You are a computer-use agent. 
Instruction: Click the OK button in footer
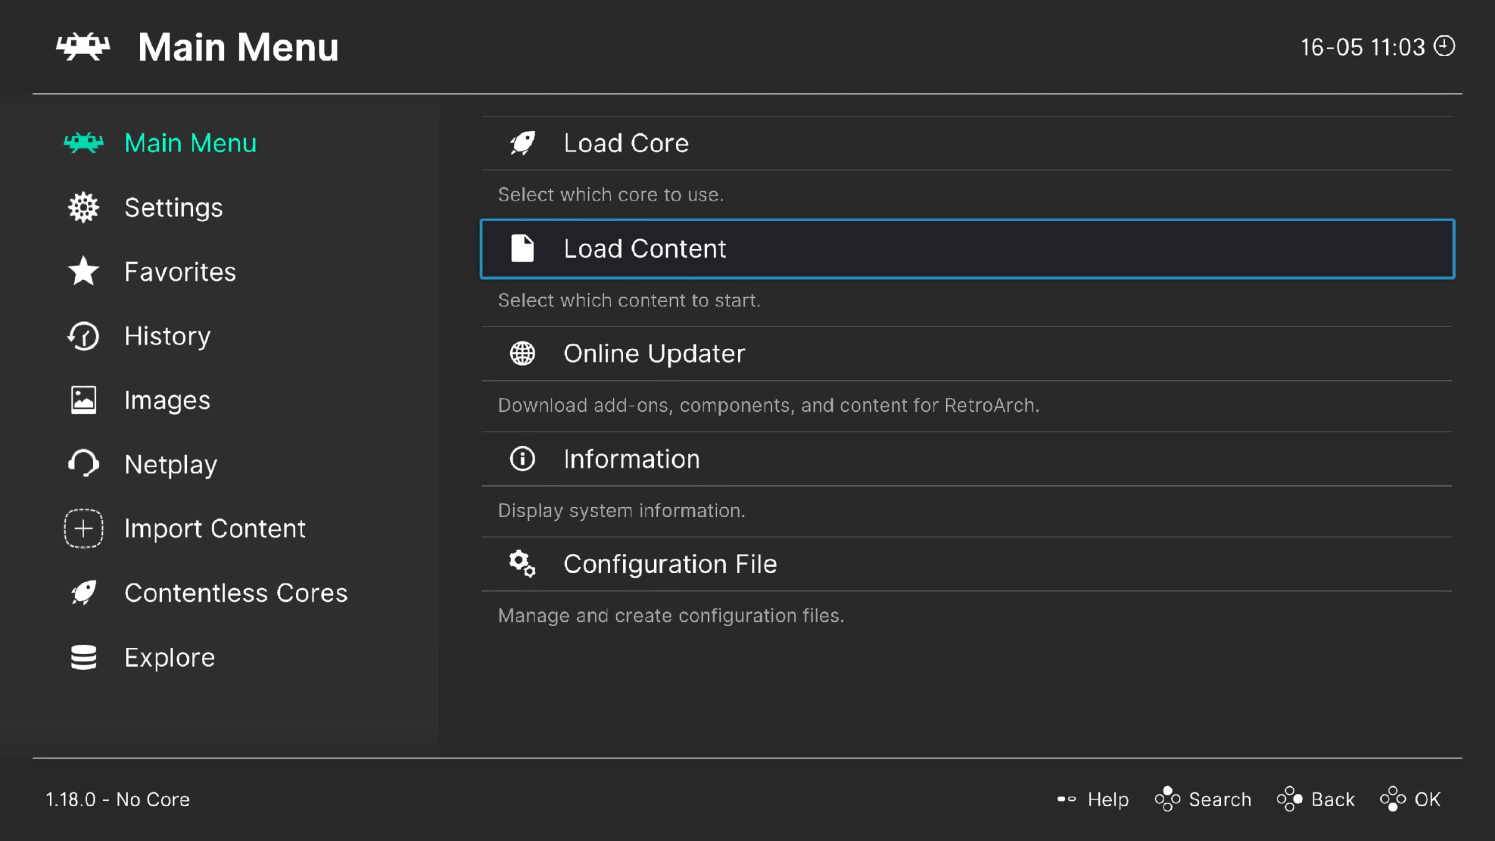(1410, 799)
